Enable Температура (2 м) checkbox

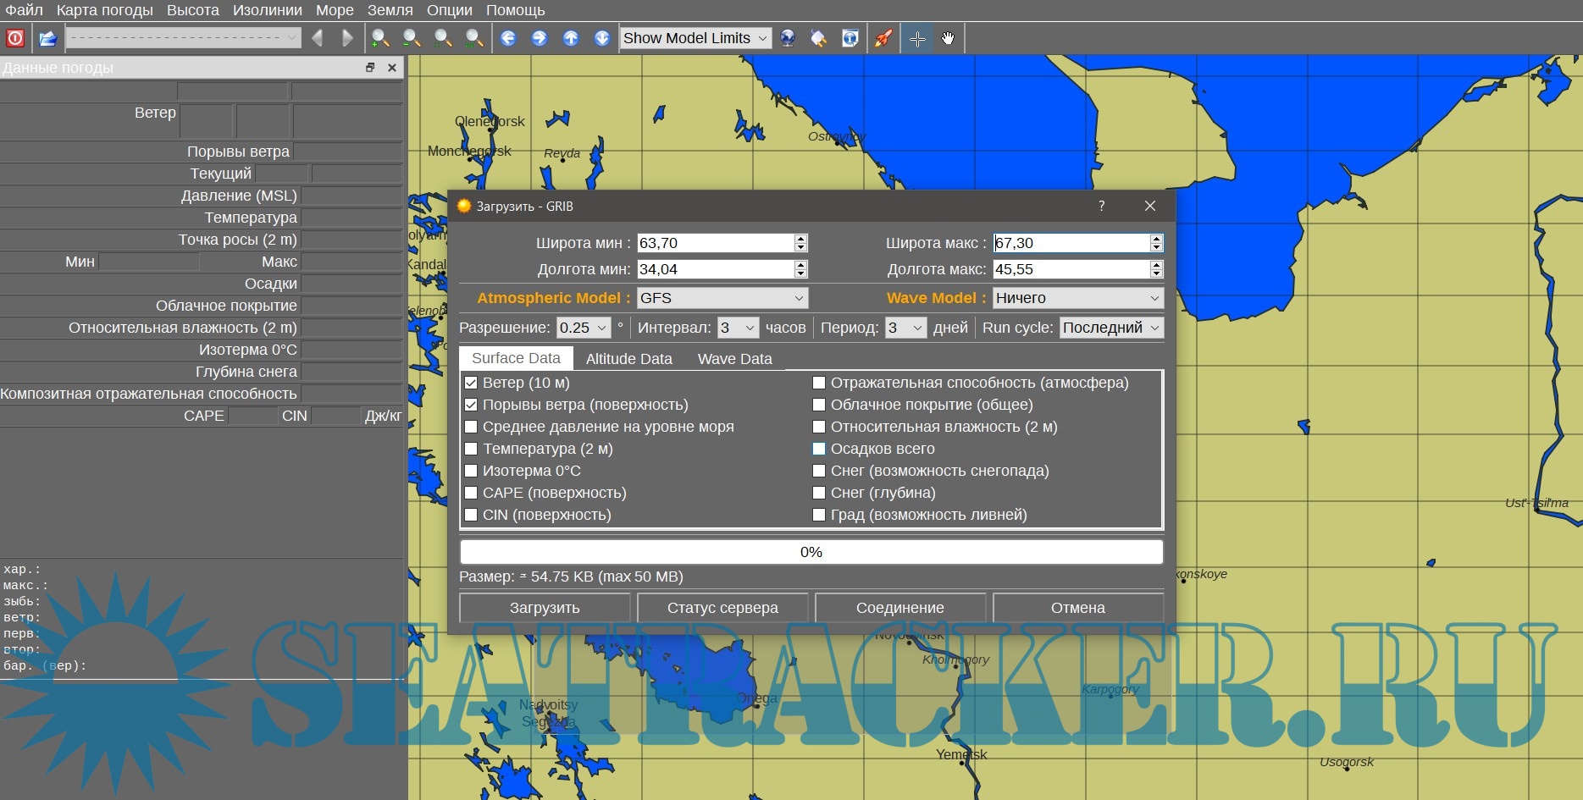(472, 449)
